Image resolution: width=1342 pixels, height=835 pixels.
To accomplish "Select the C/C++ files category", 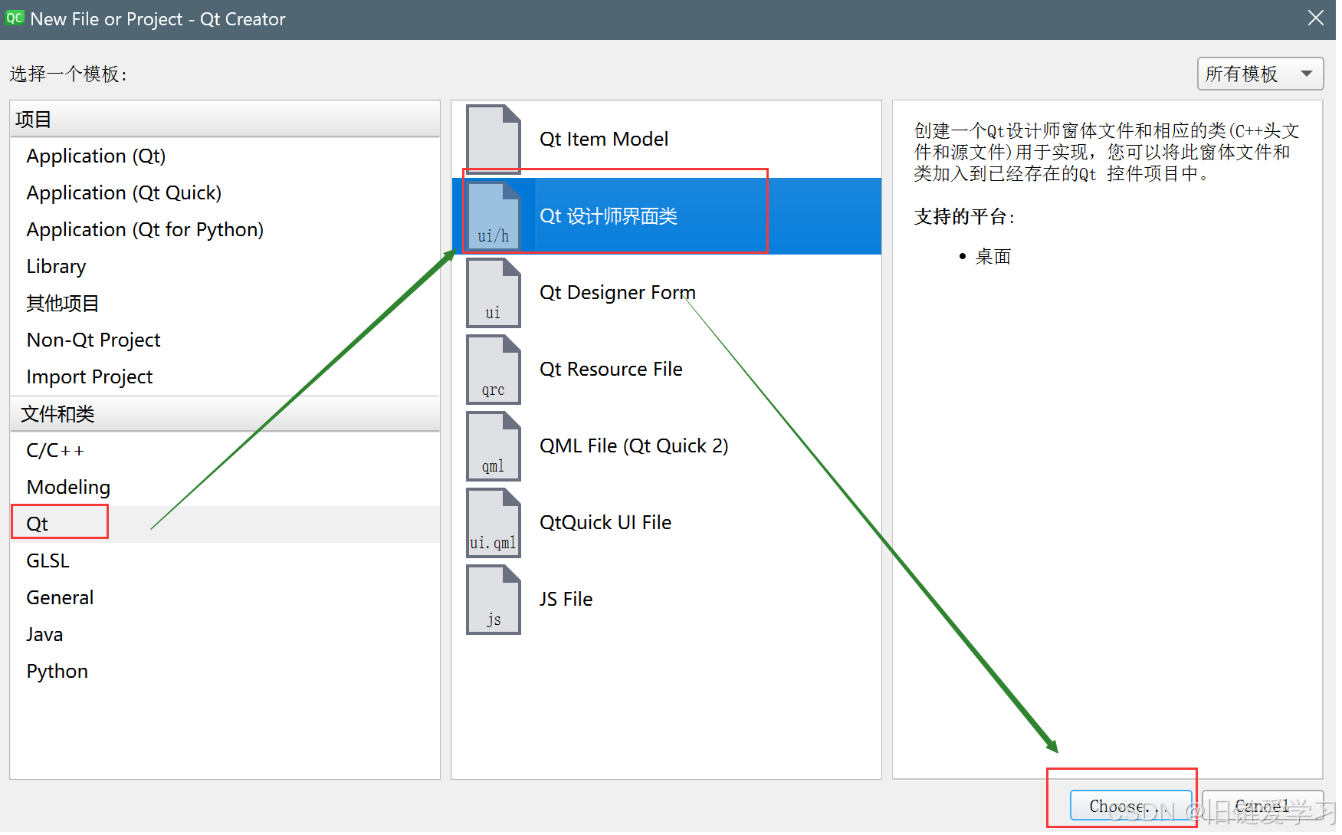I will pyautogui.click(x=225, y=450).
